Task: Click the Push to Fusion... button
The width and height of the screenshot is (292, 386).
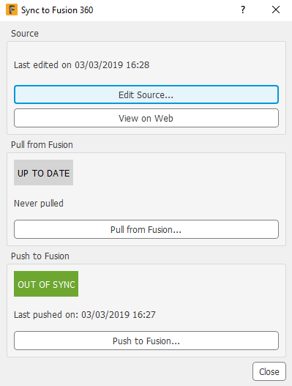Action: 146,341
